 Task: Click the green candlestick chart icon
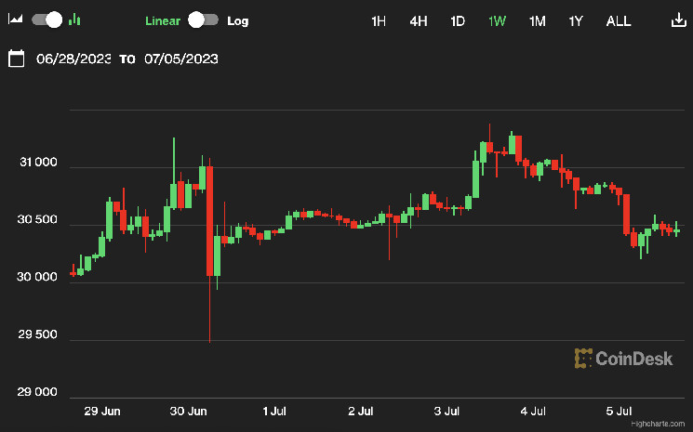74,20
